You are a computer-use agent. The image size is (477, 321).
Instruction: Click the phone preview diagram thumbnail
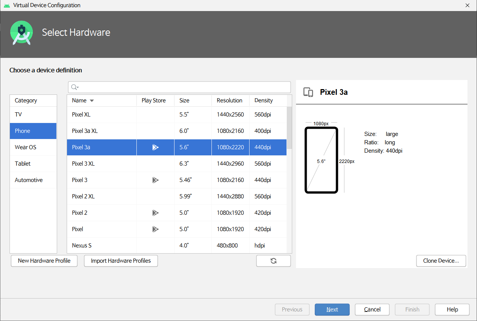click(321, 160)
